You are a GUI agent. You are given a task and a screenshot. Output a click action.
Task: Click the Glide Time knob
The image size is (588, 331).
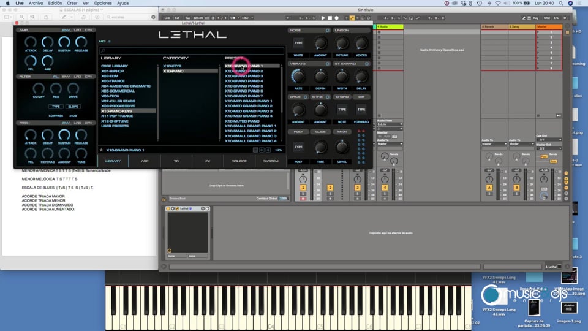coord(320,148)
